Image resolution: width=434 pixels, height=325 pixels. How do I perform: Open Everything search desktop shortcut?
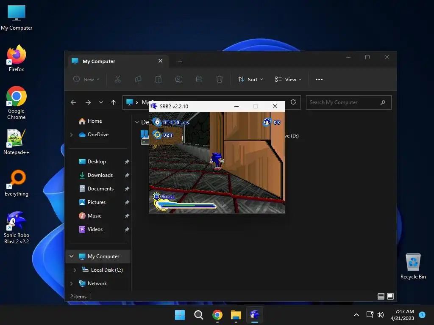(x=17, y=183)
